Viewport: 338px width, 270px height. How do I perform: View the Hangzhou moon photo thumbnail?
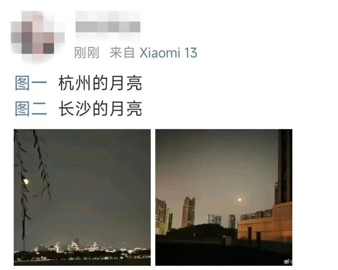pos(82,198)
